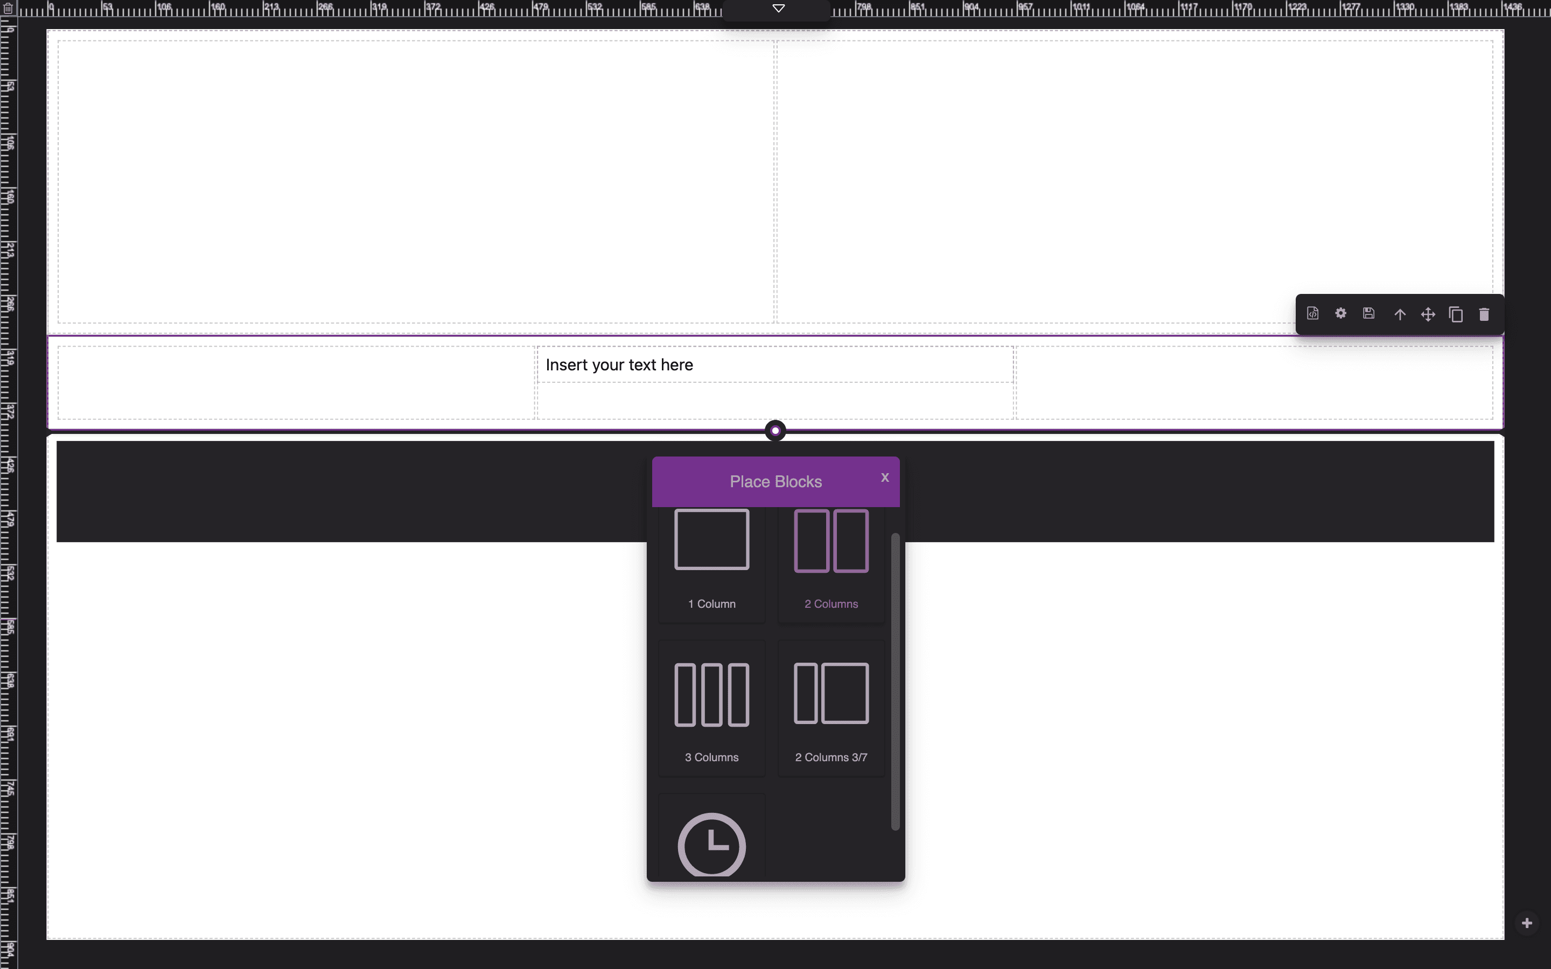Viewport: 1551px width, 969px height.
Task: Click the delete/trash icon in toolbar
Action: pos(1484,314)
